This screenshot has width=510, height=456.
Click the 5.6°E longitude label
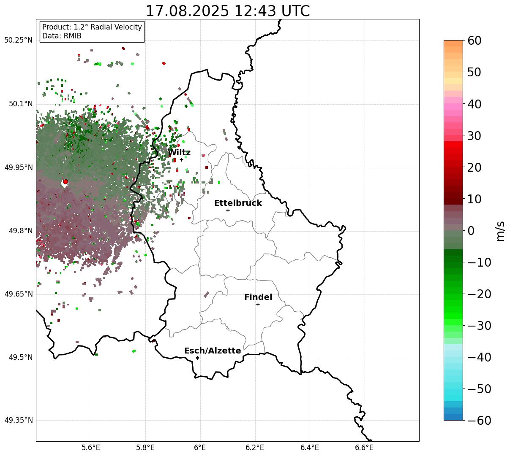pos(91,447)
